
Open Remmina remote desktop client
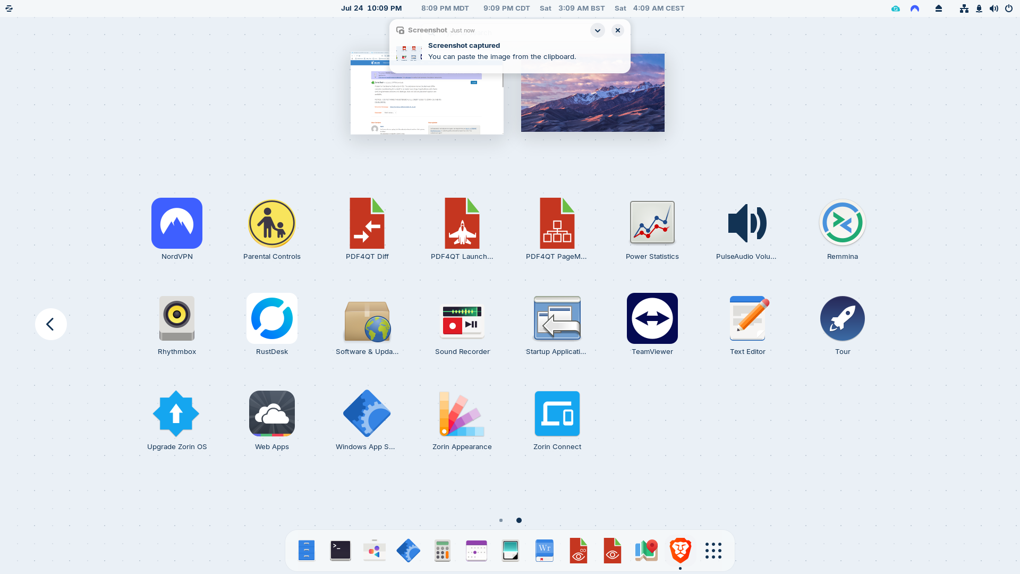843,223
